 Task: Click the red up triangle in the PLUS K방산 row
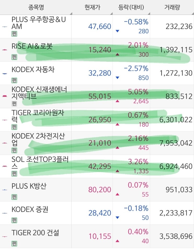(117, 194)
